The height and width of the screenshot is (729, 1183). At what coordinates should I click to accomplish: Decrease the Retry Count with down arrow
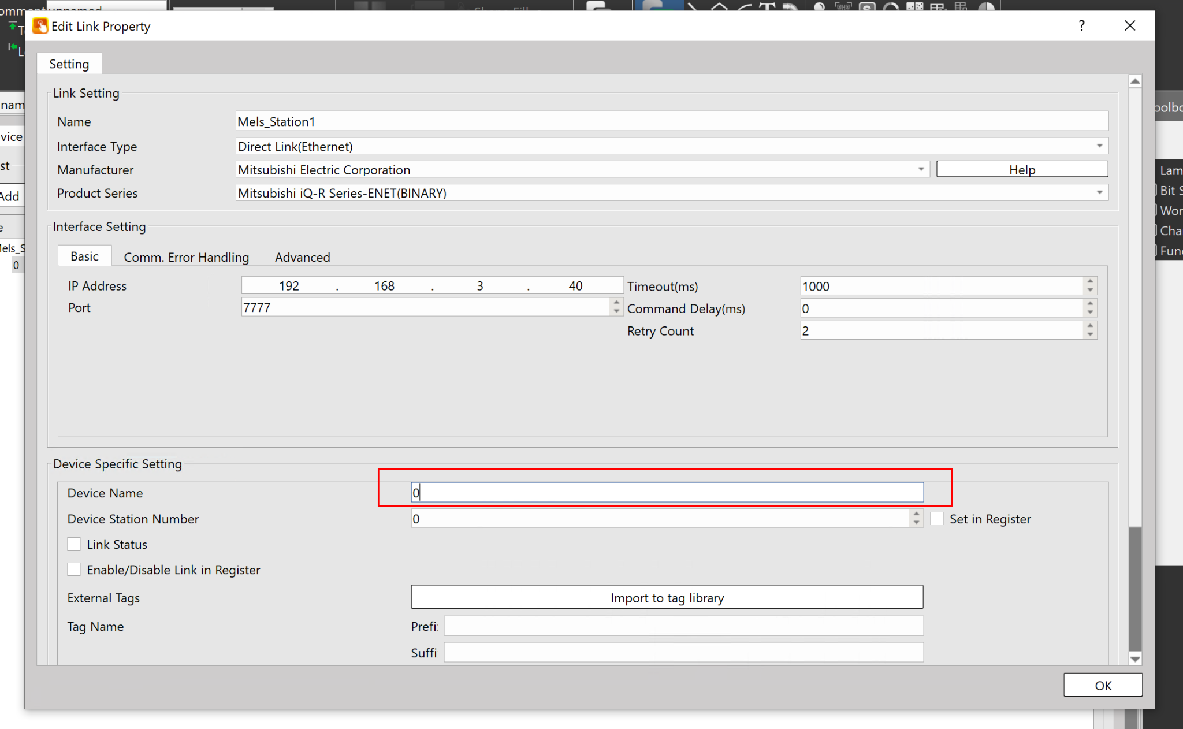(1090, 335)
